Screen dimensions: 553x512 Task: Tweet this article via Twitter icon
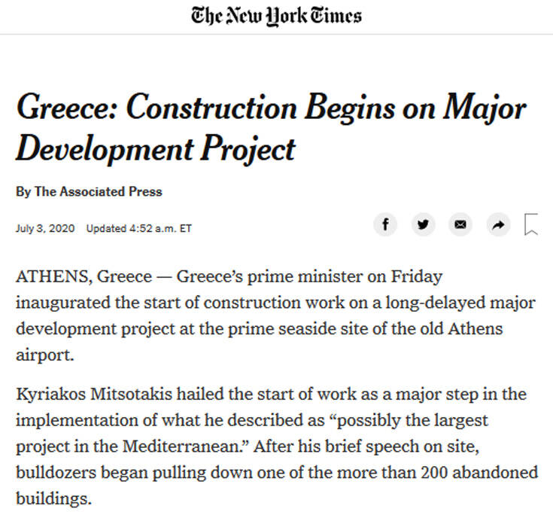pos(423,224)
